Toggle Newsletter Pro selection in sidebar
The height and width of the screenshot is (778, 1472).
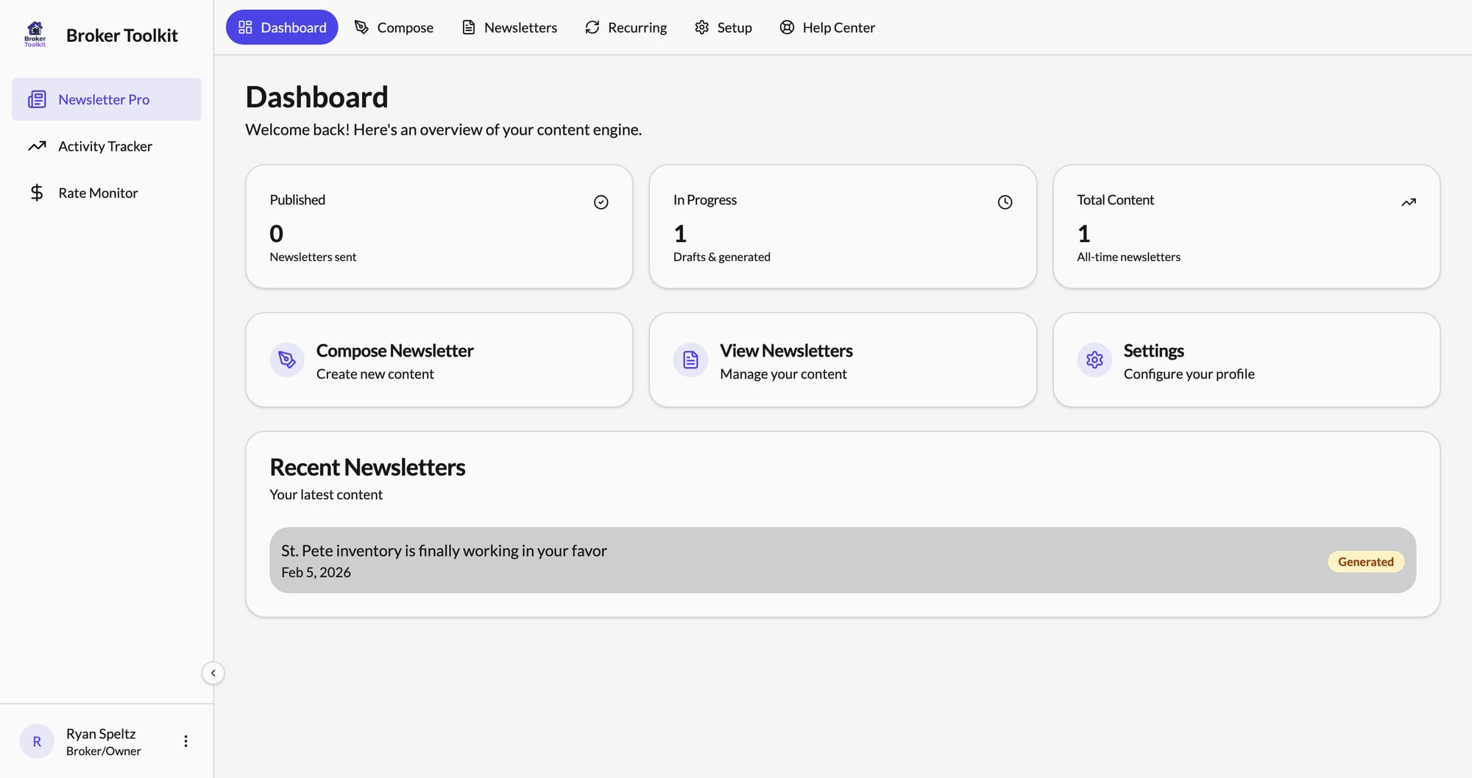(105, 99)
